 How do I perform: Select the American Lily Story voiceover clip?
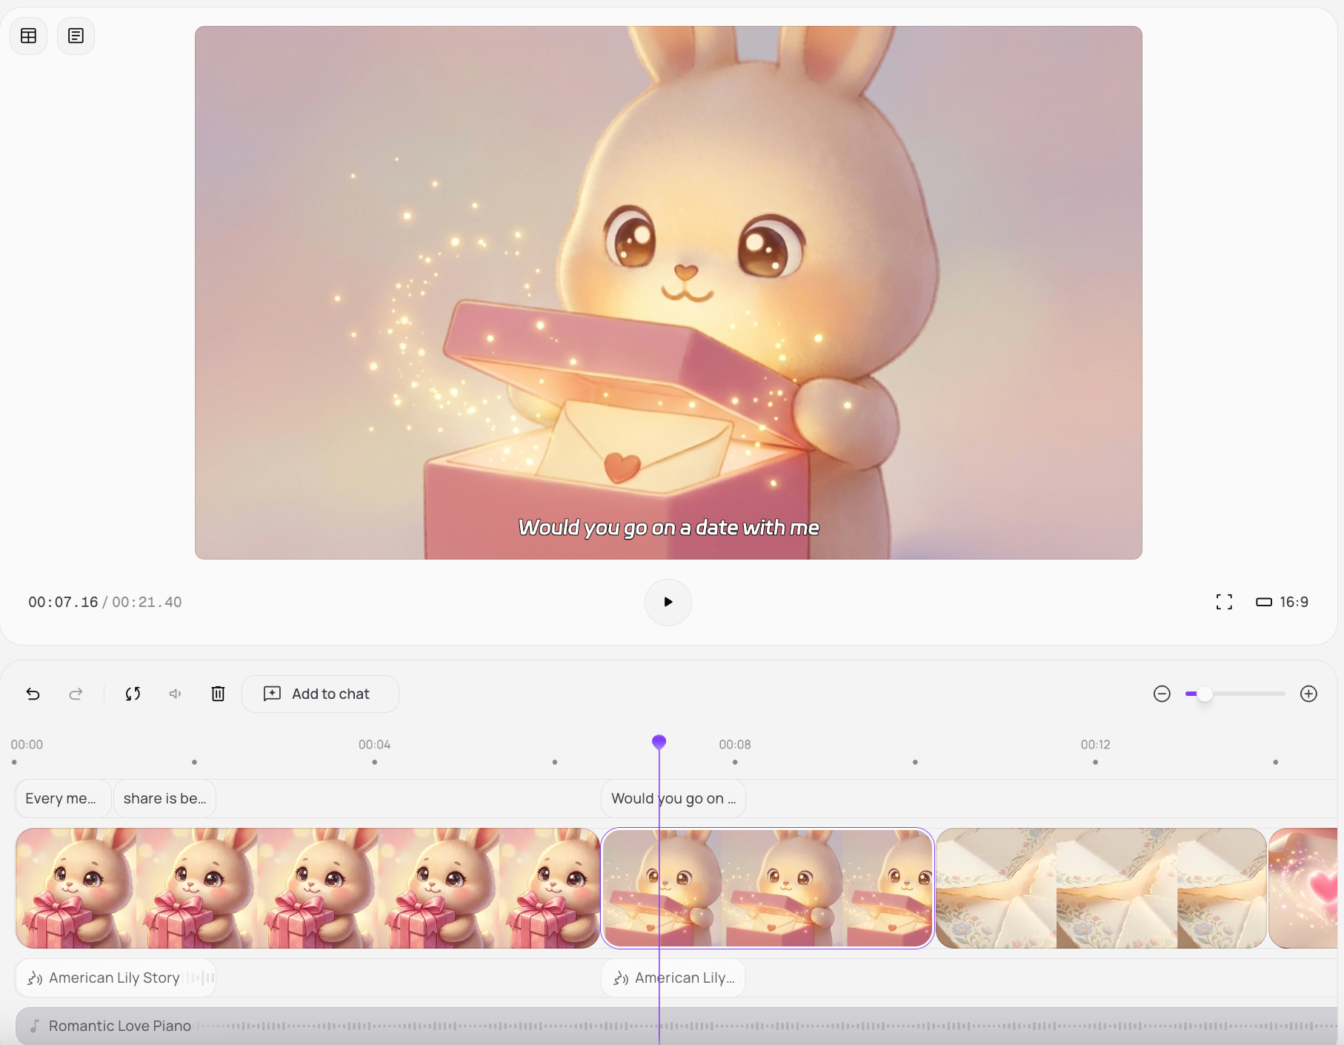[x=115, y=978]
